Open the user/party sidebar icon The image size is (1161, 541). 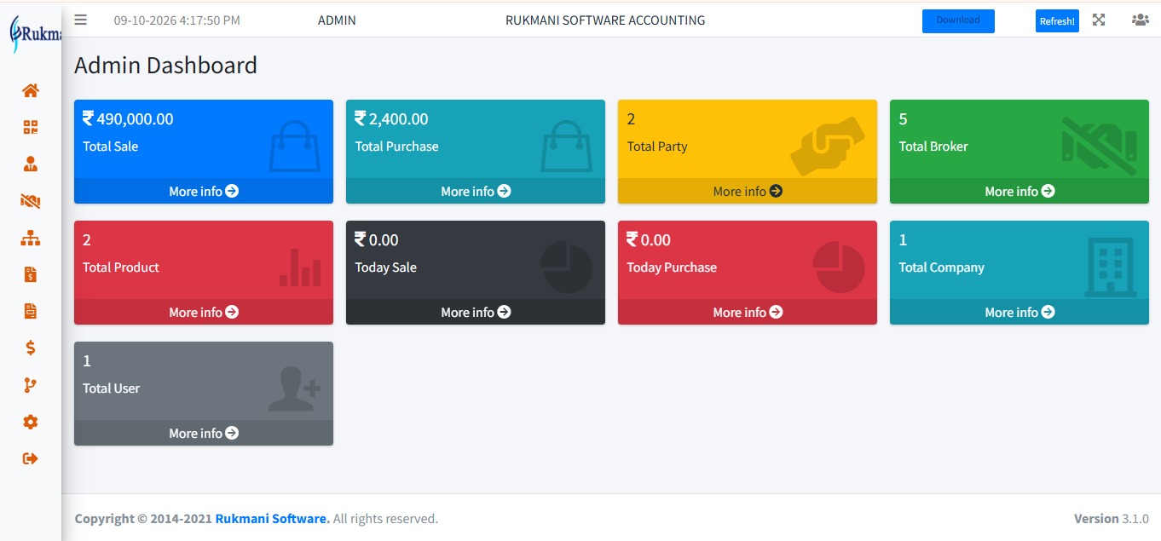(x=31, y=164)
